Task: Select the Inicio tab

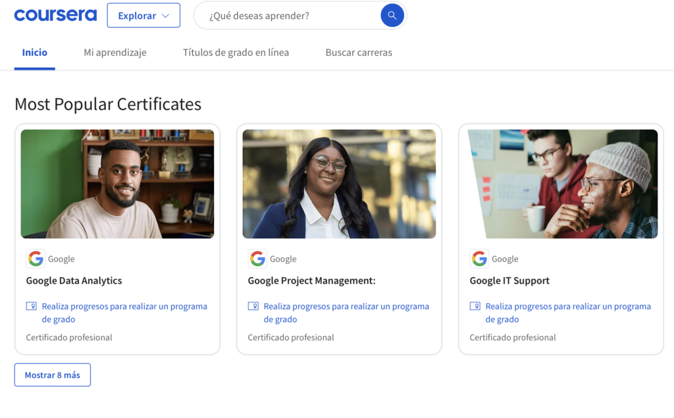Action: pyautogui.click(x=35, y=53)
